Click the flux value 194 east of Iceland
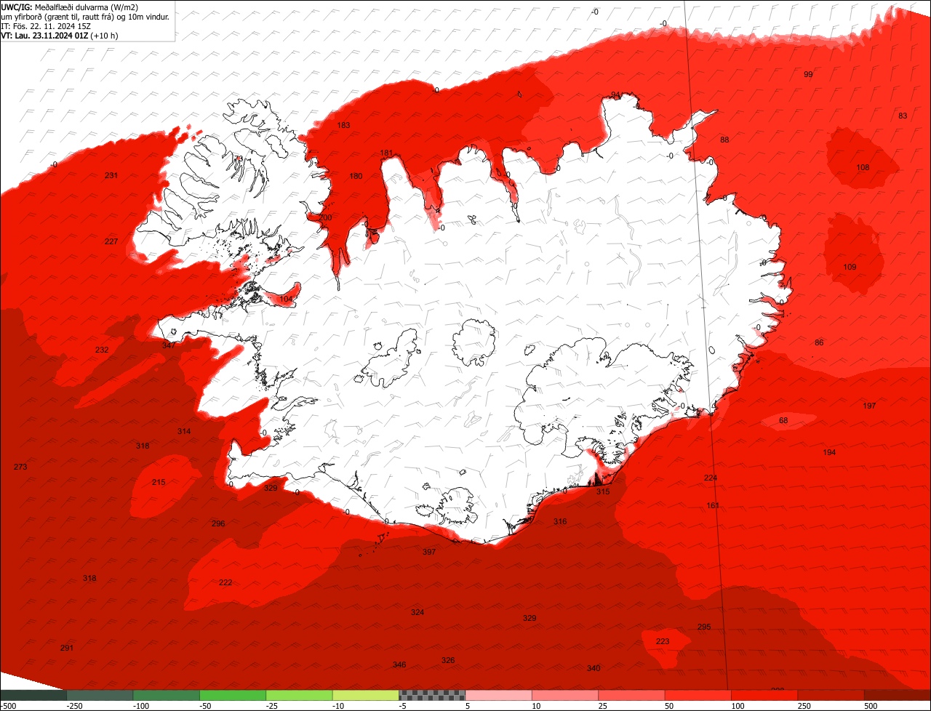This screenshot has height=711, width=931. tap(829, 452)
